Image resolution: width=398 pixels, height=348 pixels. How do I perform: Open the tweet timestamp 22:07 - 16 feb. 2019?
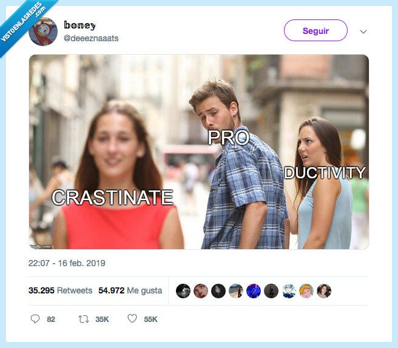click(67, 263)
